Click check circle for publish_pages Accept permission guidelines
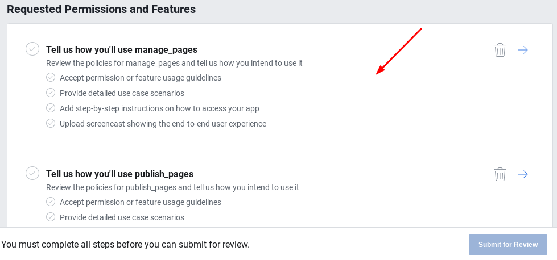 [51, 202]
